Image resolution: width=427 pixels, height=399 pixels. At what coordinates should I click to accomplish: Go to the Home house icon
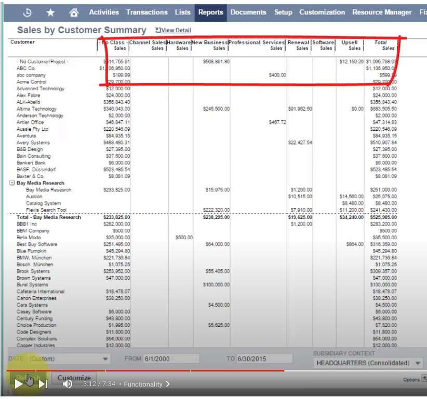74,12
